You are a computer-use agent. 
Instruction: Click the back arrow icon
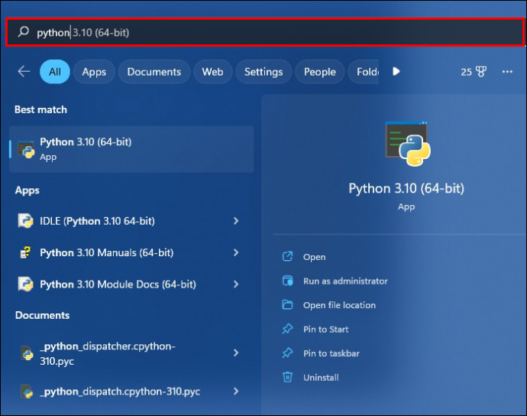pos(24,71)
